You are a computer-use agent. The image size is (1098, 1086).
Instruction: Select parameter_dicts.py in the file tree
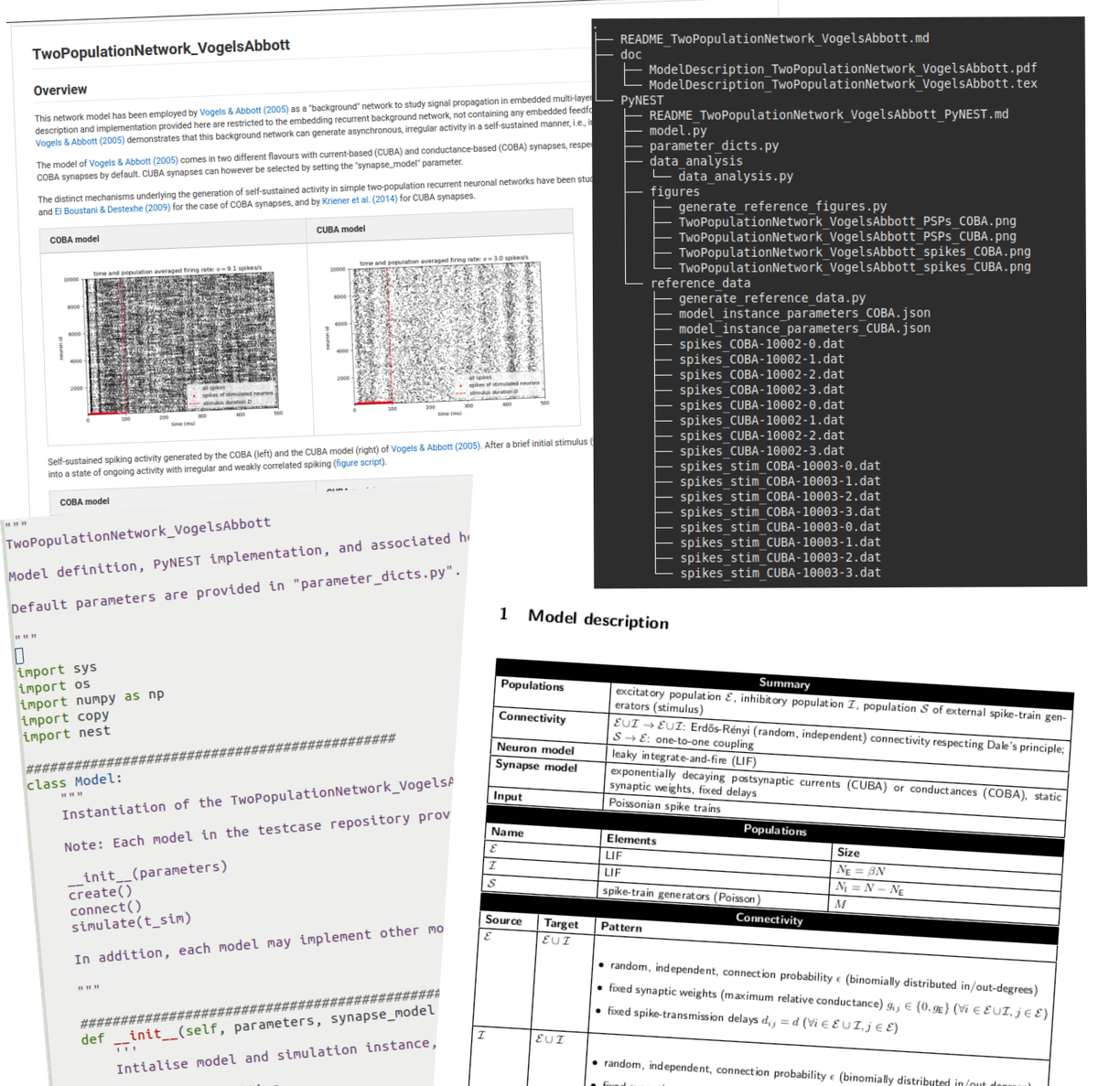pos(714,145)
